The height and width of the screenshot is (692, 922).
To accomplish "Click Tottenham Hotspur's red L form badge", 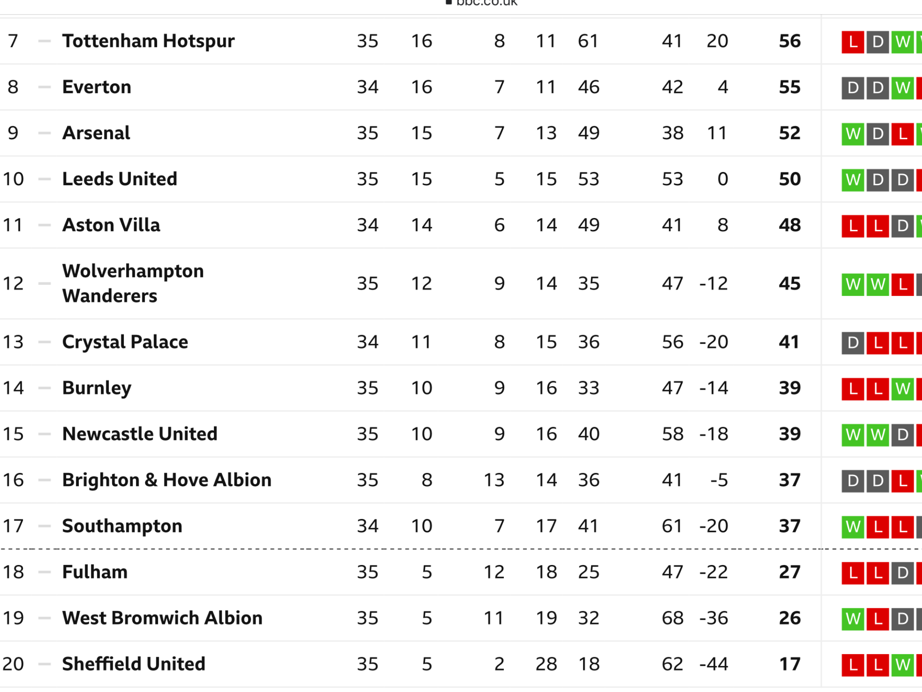I will click(x=853, y=42).
